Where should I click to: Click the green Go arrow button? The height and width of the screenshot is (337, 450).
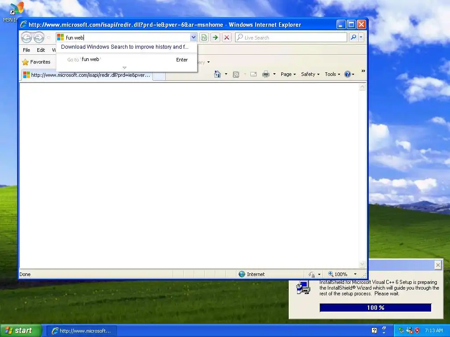215,38
